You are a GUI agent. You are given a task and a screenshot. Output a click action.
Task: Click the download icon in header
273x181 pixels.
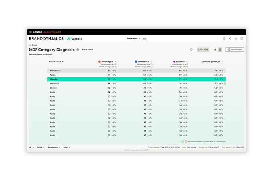[x=236, y=39]
